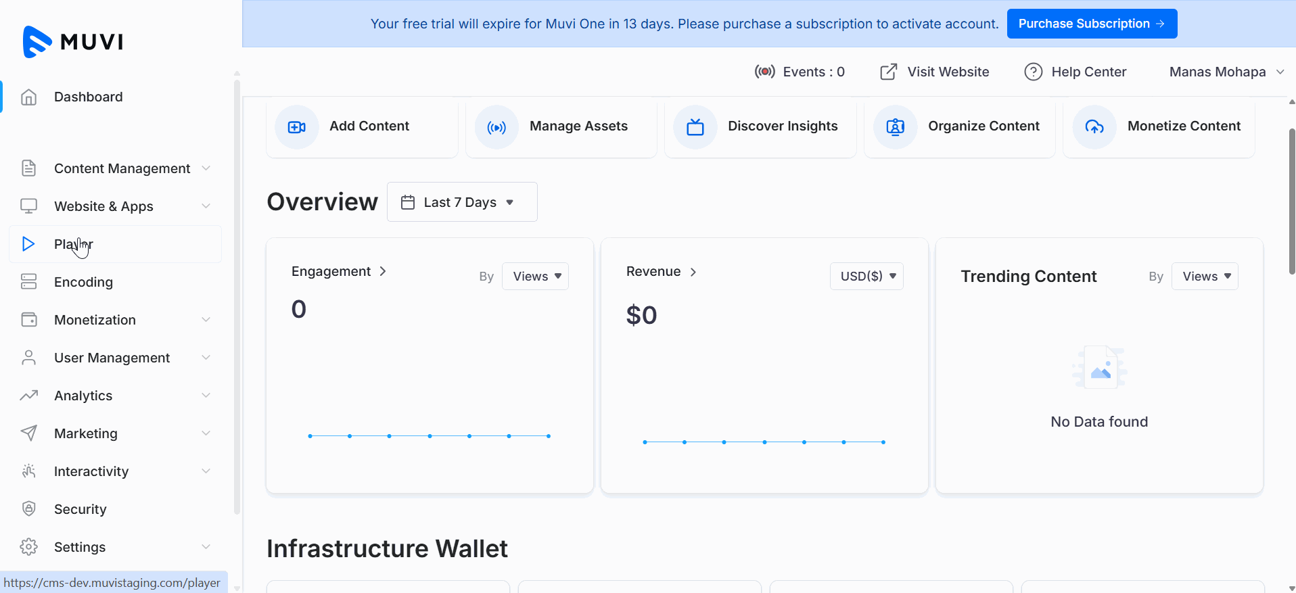Click the Add Content camera icon
This screenshot has height=593, width=1296.
click(x=297, y=127)
